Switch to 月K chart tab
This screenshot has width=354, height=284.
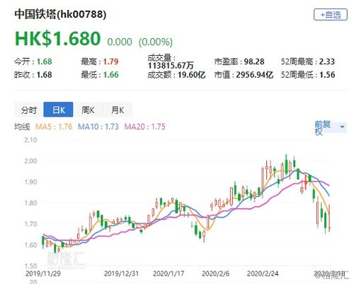click(118, 110)
